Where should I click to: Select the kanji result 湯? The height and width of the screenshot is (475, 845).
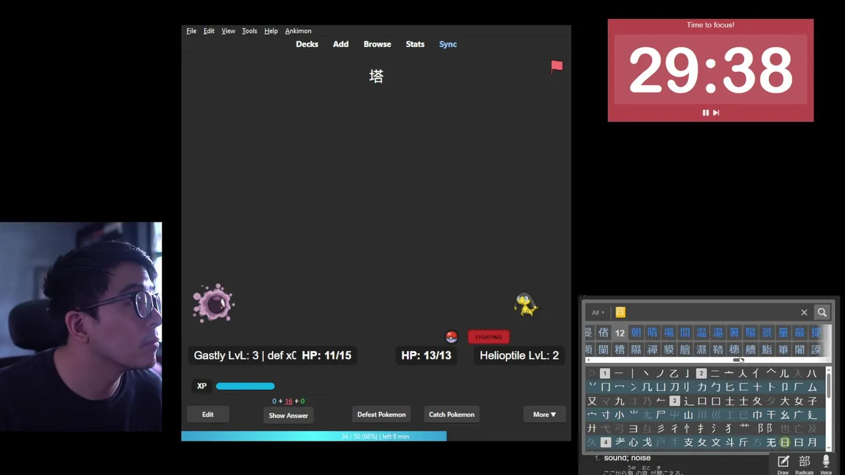pos(718,332)
